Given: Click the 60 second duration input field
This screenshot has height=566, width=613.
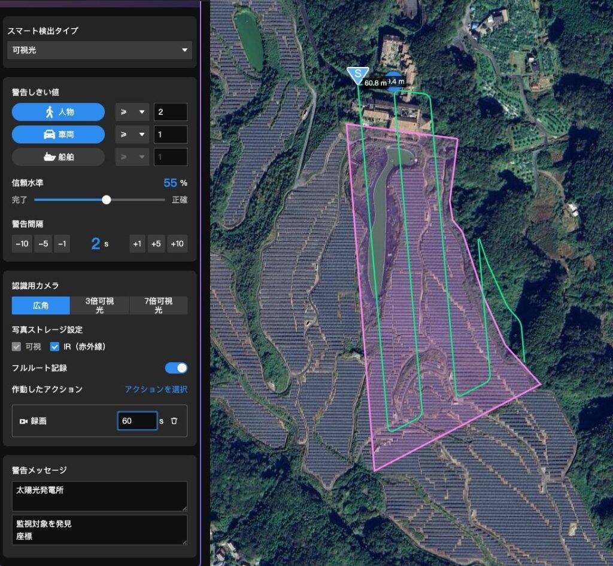Looking at the screenshot, I should click(138, 421).
